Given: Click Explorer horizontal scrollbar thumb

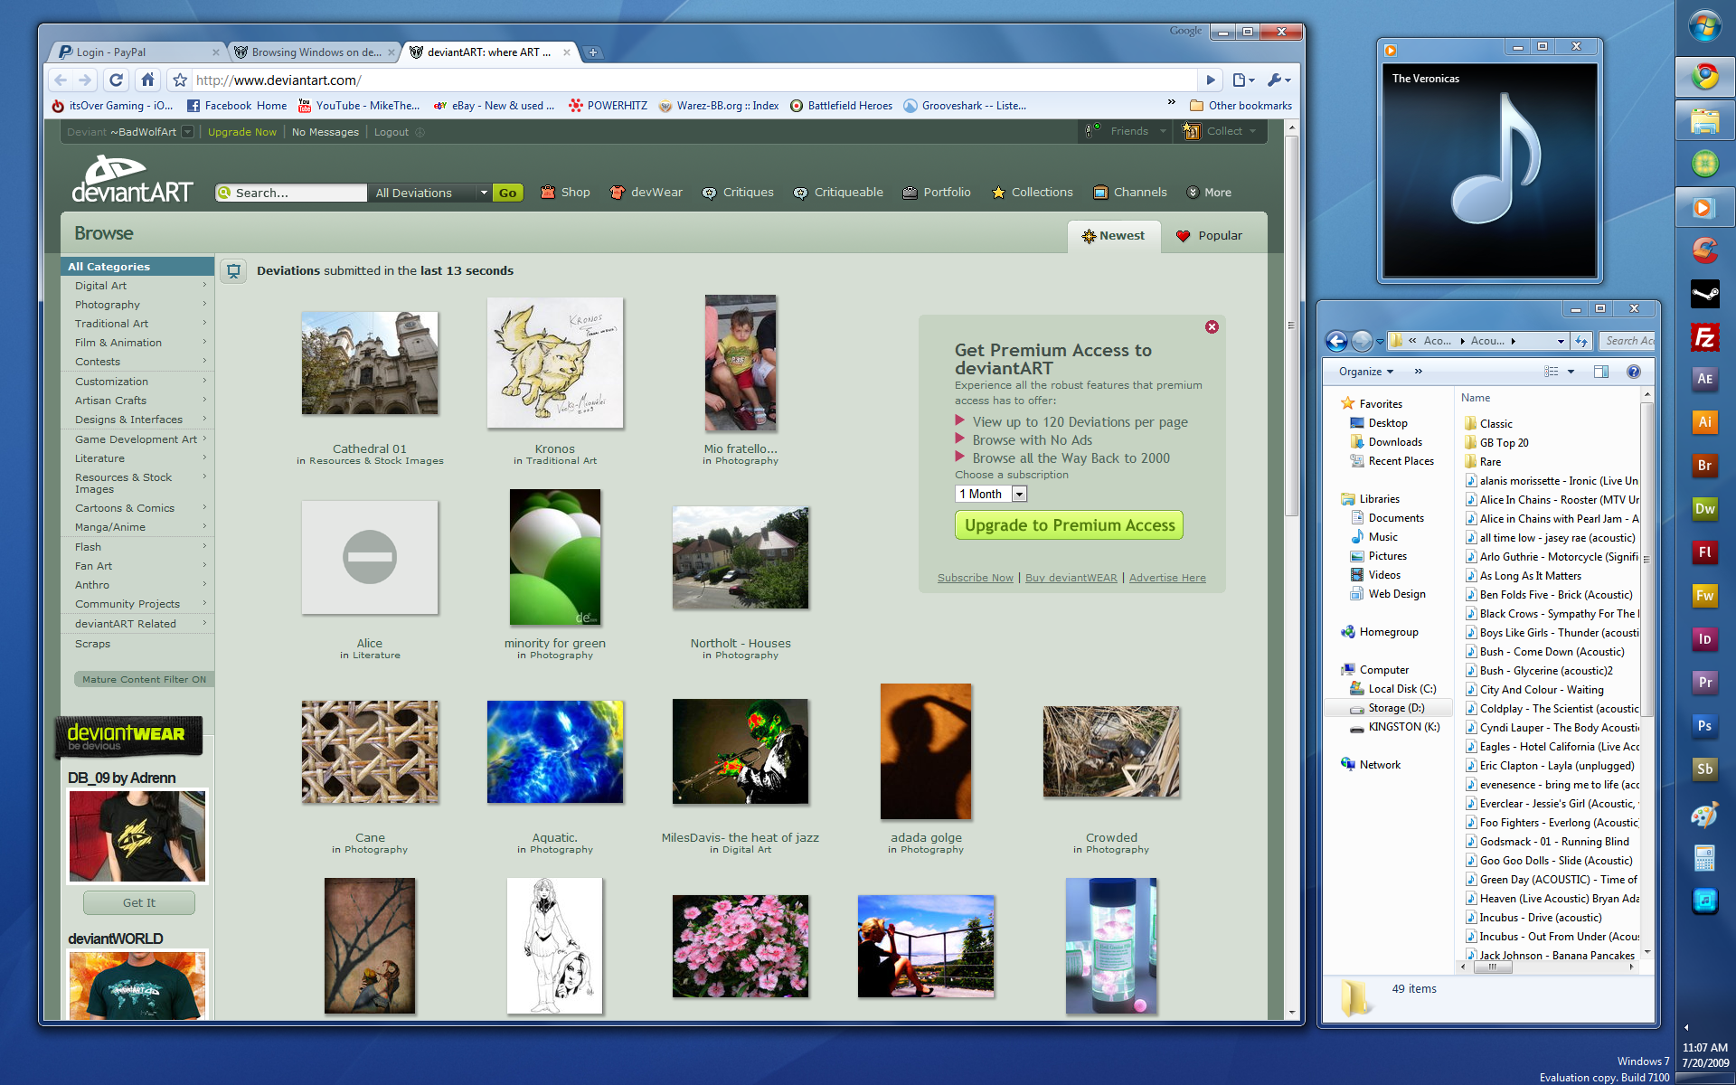Looking at the screenshot, I should coord(1493,967).
